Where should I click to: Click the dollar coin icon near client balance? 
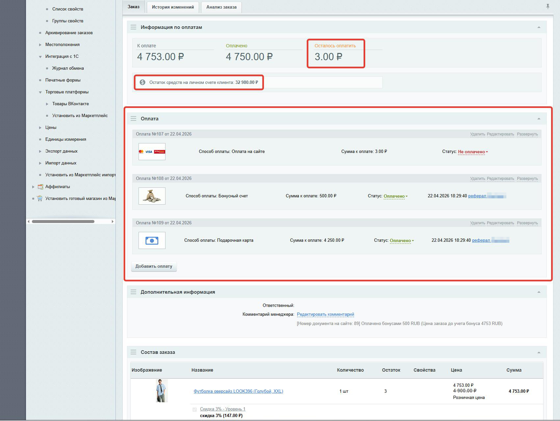[x=142, y=82]
